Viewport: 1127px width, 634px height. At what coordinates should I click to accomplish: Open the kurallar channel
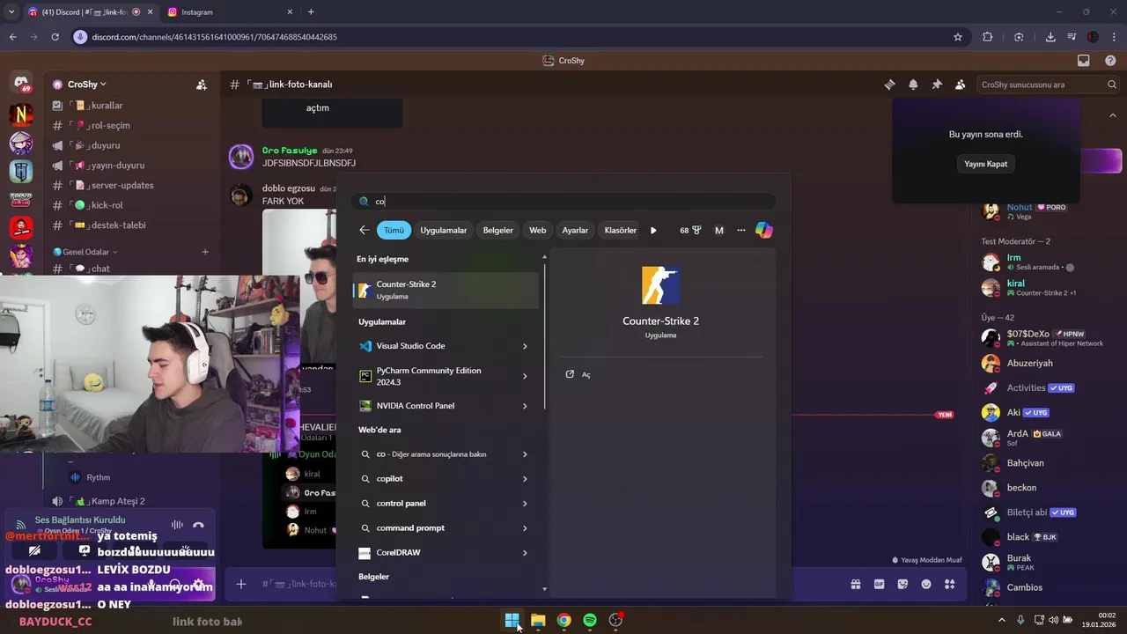97,106
